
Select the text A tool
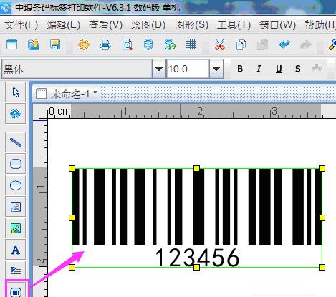tap(16, 250)
